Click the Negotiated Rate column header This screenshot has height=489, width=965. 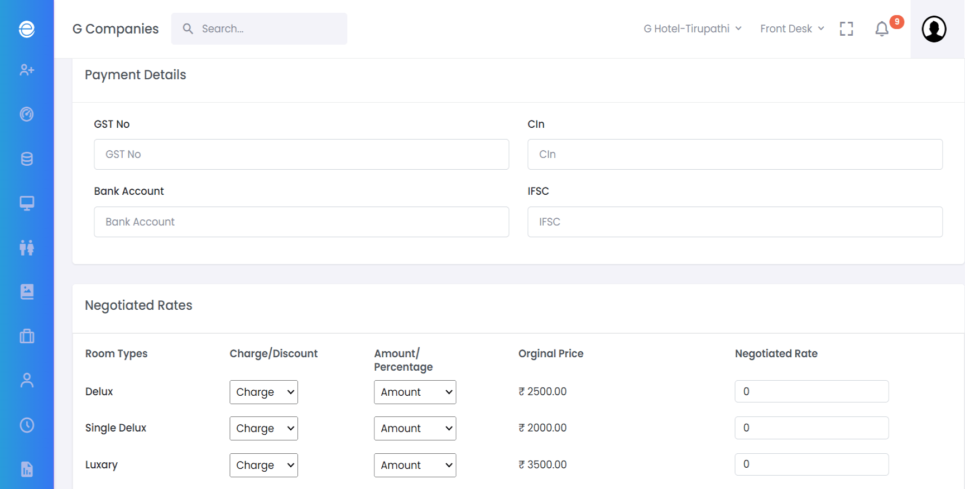[776, 353]
